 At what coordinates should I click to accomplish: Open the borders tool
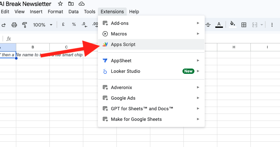244,25
